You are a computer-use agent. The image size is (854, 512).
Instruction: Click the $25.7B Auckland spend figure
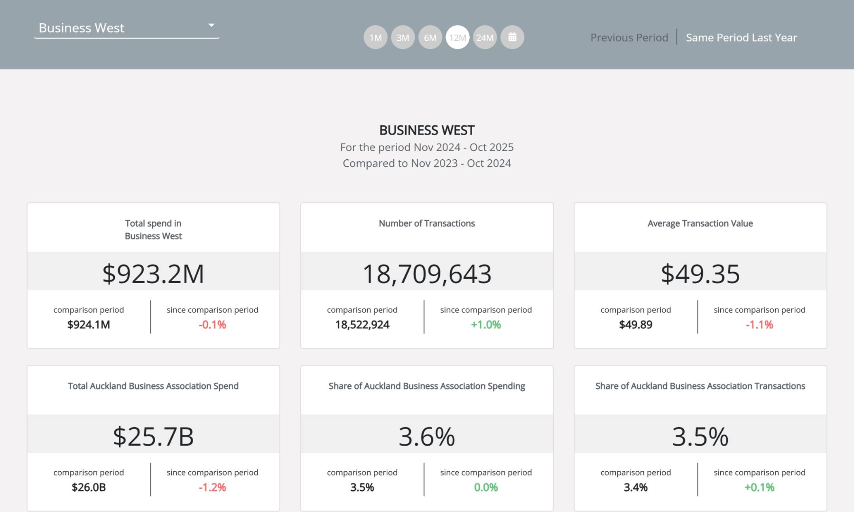click(x=153, y=436)
